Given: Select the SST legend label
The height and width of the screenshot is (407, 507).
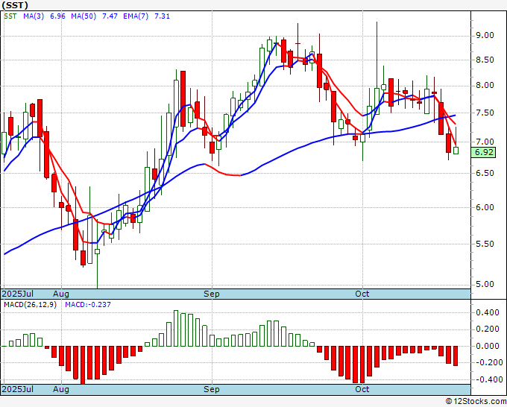Looking at the screenshot, I should (10, 16).
